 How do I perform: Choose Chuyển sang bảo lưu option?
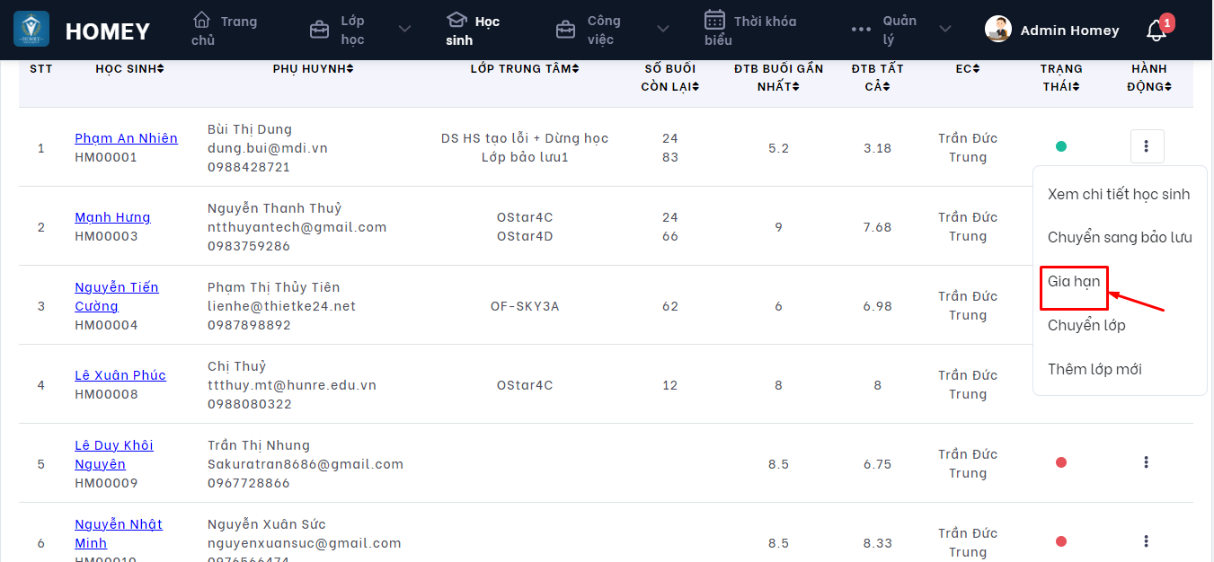click(x=1120, y=238)
